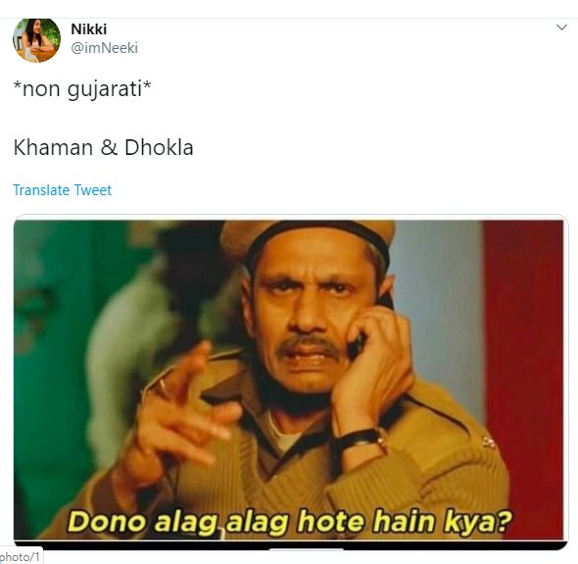This screenshot has height=564, width=578.
Task: Click the green background area of the photo
Action: pos(48,369)
